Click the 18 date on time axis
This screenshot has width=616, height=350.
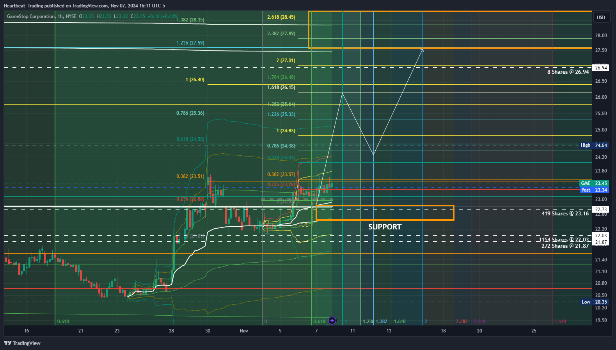tap(443, 331)
